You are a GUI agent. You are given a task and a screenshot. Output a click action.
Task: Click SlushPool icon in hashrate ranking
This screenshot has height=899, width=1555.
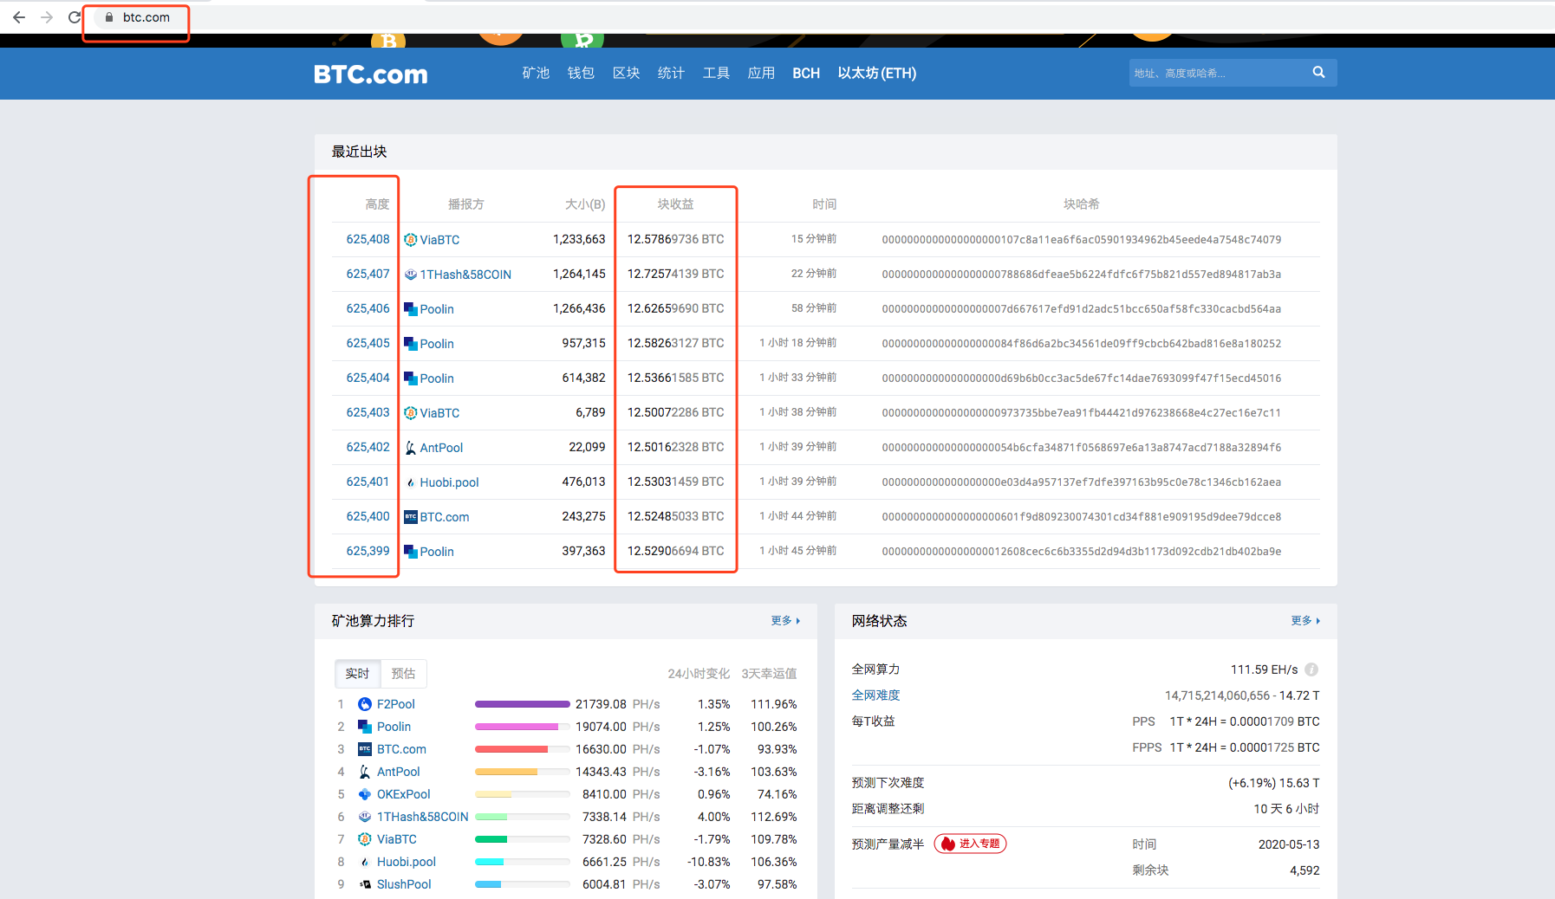[365, 884]
